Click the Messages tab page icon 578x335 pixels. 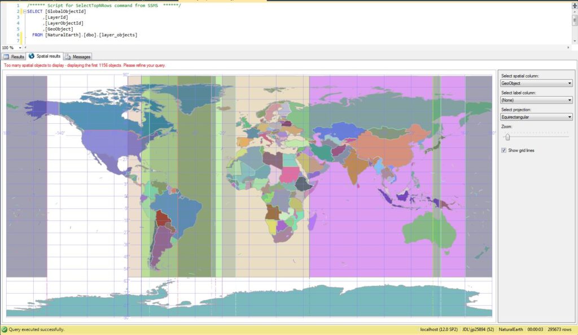tap(68, 56)
